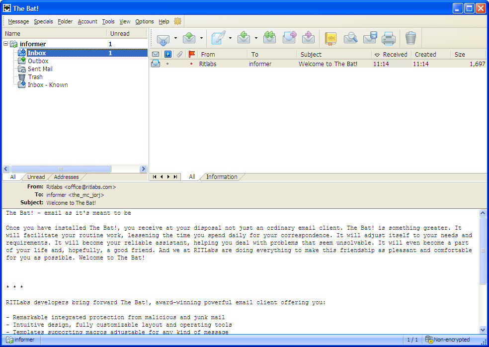
Task: Click the message body vertical scrollbar thumb
Action: 483,250
